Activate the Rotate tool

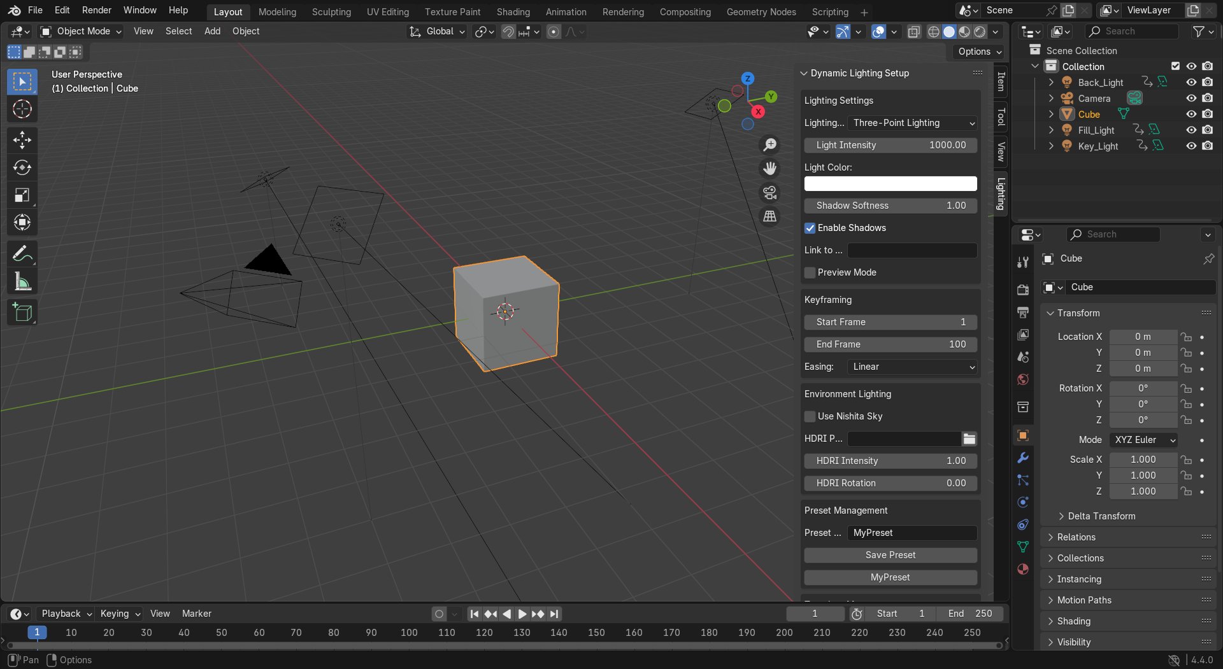(22, 167)
